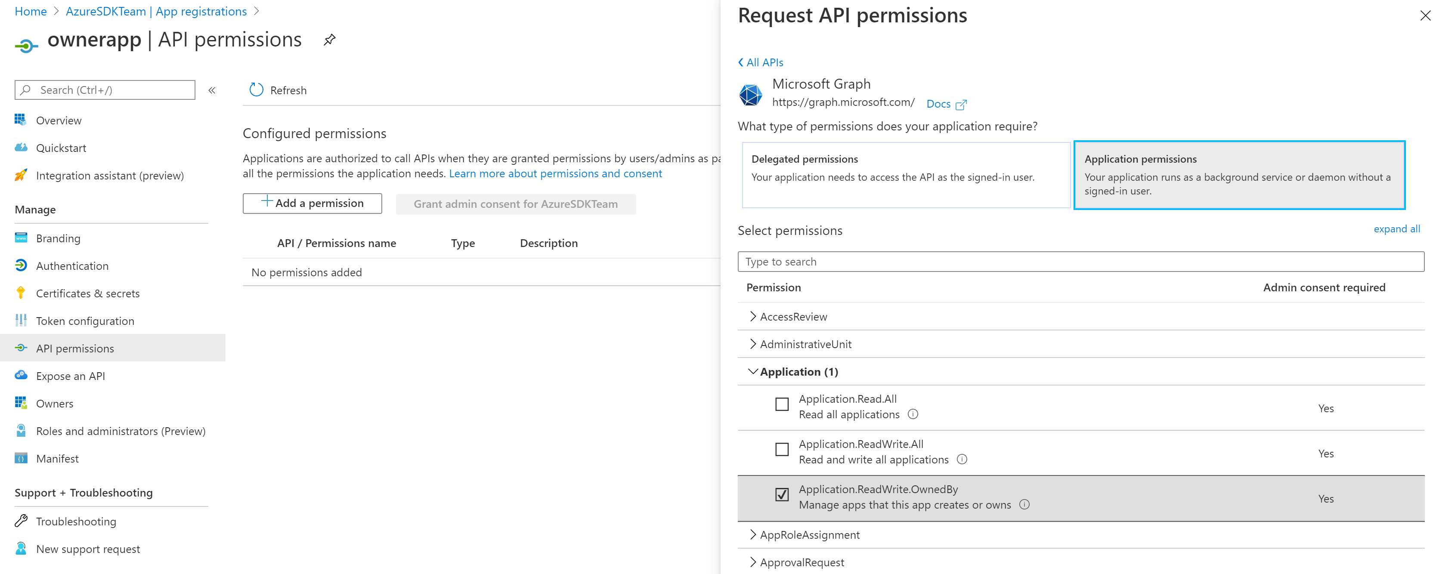
Task: Expand the AppRoleAssignment permission group
Action: tap(753, 535)
